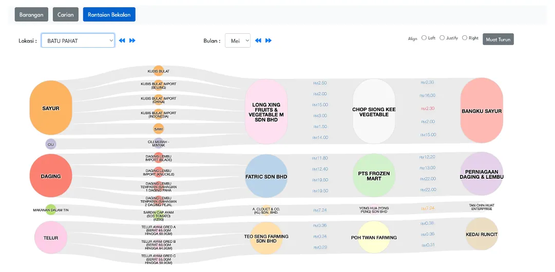Click the RM0.38 price label
The image size is (555, 272).
point(428,223)
